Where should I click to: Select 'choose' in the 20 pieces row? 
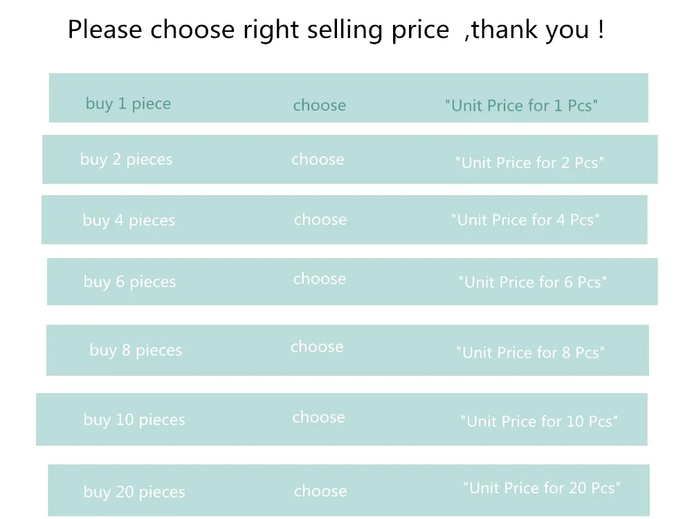coord(320,491)
